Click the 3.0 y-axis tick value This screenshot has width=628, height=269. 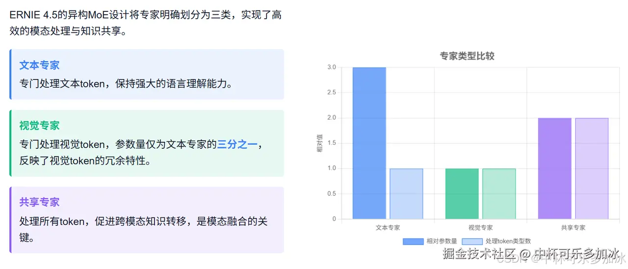point(332,67)
